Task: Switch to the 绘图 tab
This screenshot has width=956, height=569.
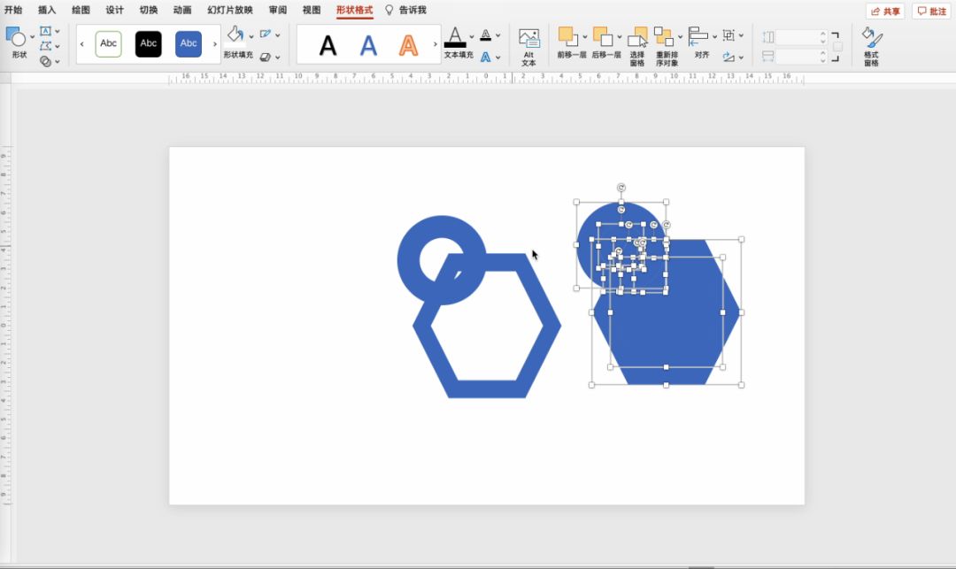Action: [x=81, y=10]
